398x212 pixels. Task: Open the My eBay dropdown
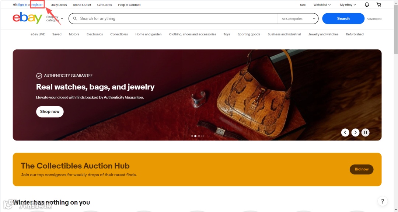coord(348,4)
